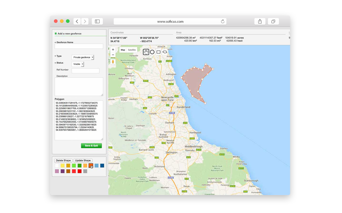The image size is (342, 213).
Task: Click the yellow macOS minimize window button
Action: pyautogui.click(x=62, y=21)
